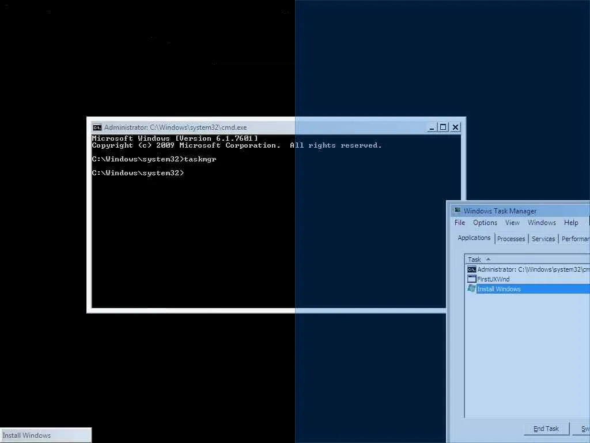Open the Help menu in Task Manager
590x443 pixels.
click(571, 223)
